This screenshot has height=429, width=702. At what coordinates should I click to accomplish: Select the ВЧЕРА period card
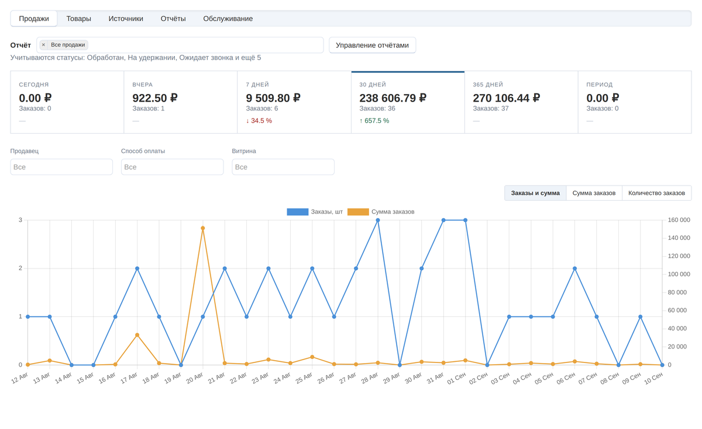point(181,102)
